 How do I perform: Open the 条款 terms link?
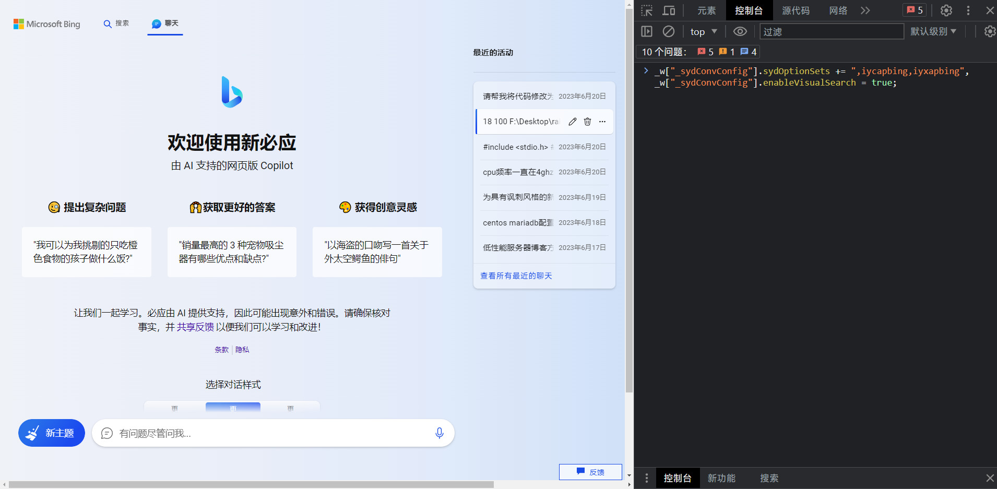coord(221,350)
